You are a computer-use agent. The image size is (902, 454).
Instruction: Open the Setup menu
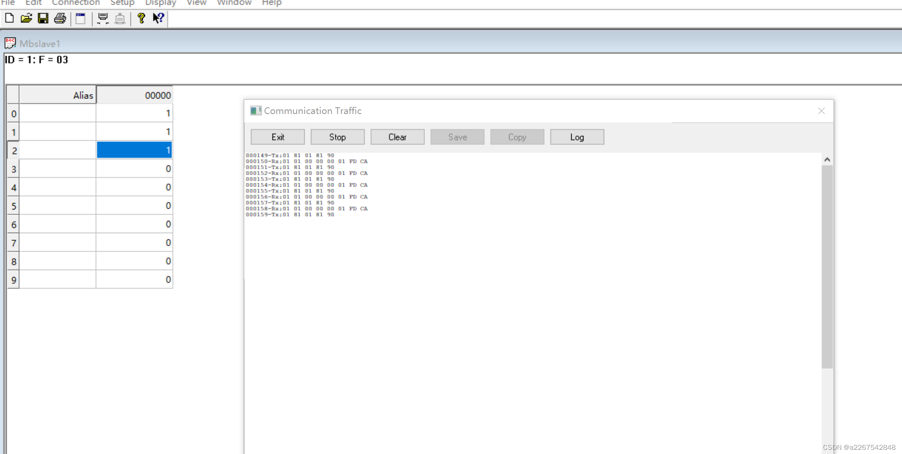coord(123,3)
